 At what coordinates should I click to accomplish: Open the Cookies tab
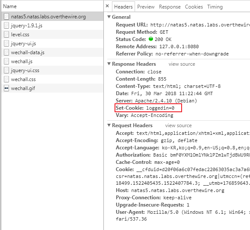click(x=194, y=7)
